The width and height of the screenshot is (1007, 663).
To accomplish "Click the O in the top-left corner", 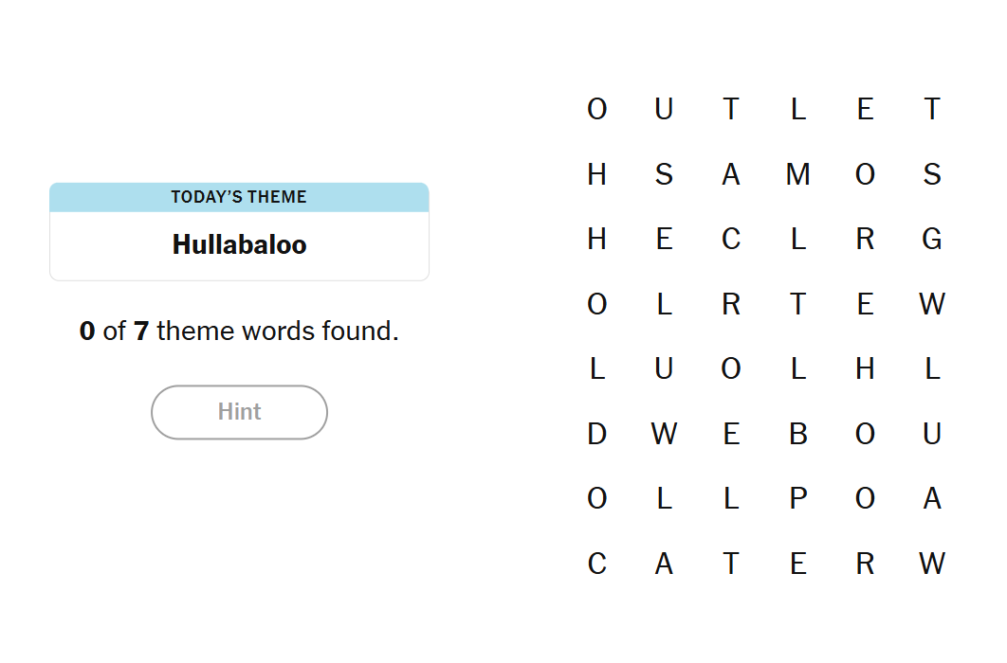I will point(596,110).
